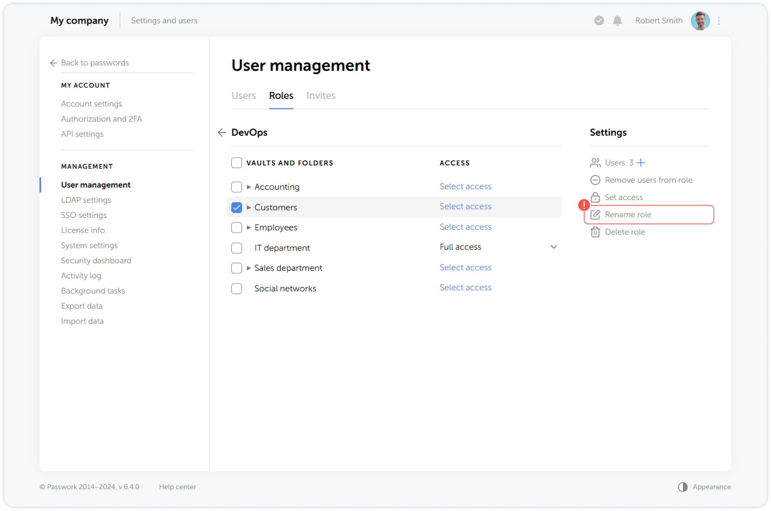Click Robert Smith's profile avatar
The width and height of the screenshot is (771, 511).
(700, 21)
